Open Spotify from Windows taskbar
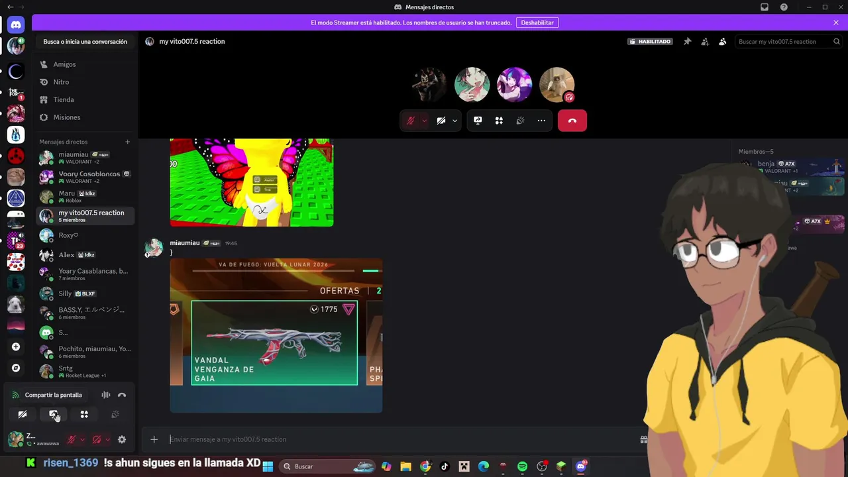 tap(522, 466)
